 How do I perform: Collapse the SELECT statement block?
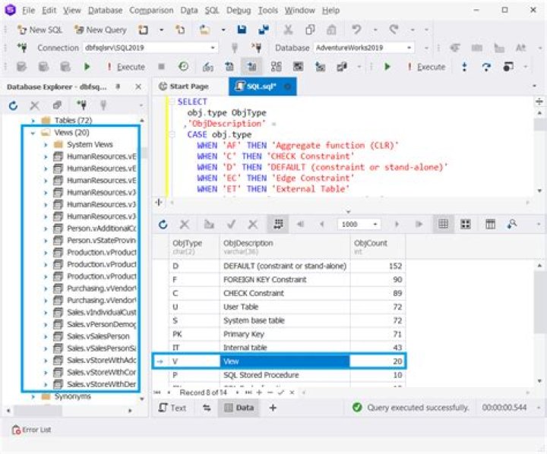pos(172,102)
